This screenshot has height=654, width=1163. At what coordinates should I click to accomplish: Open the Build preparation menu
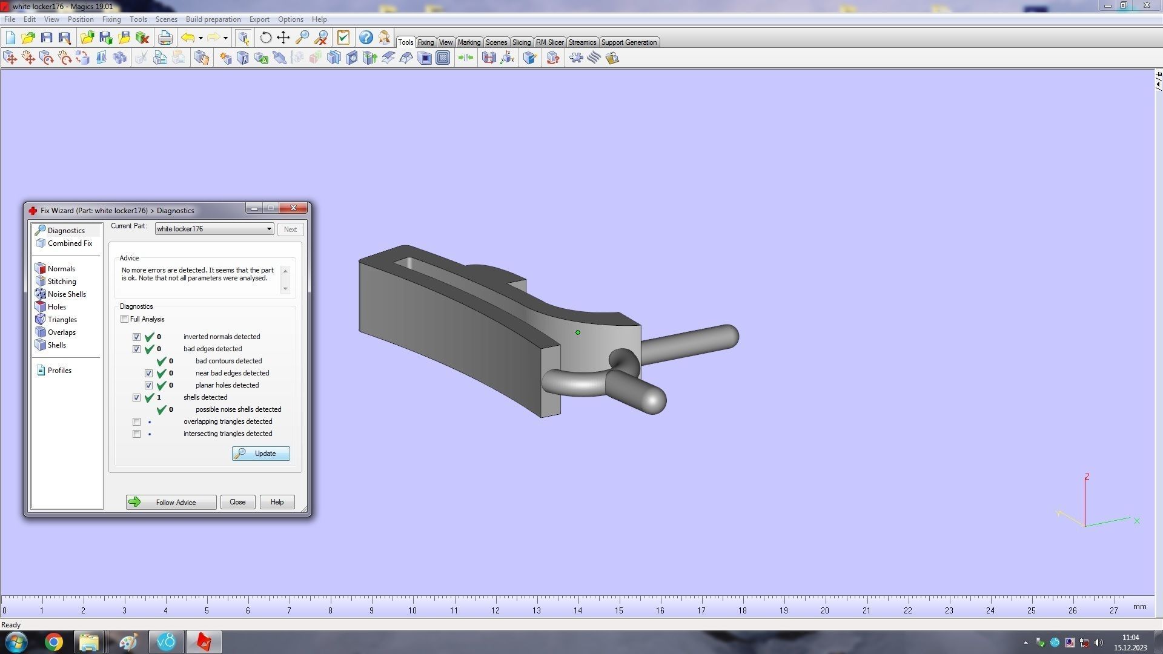tap(213, 19)
